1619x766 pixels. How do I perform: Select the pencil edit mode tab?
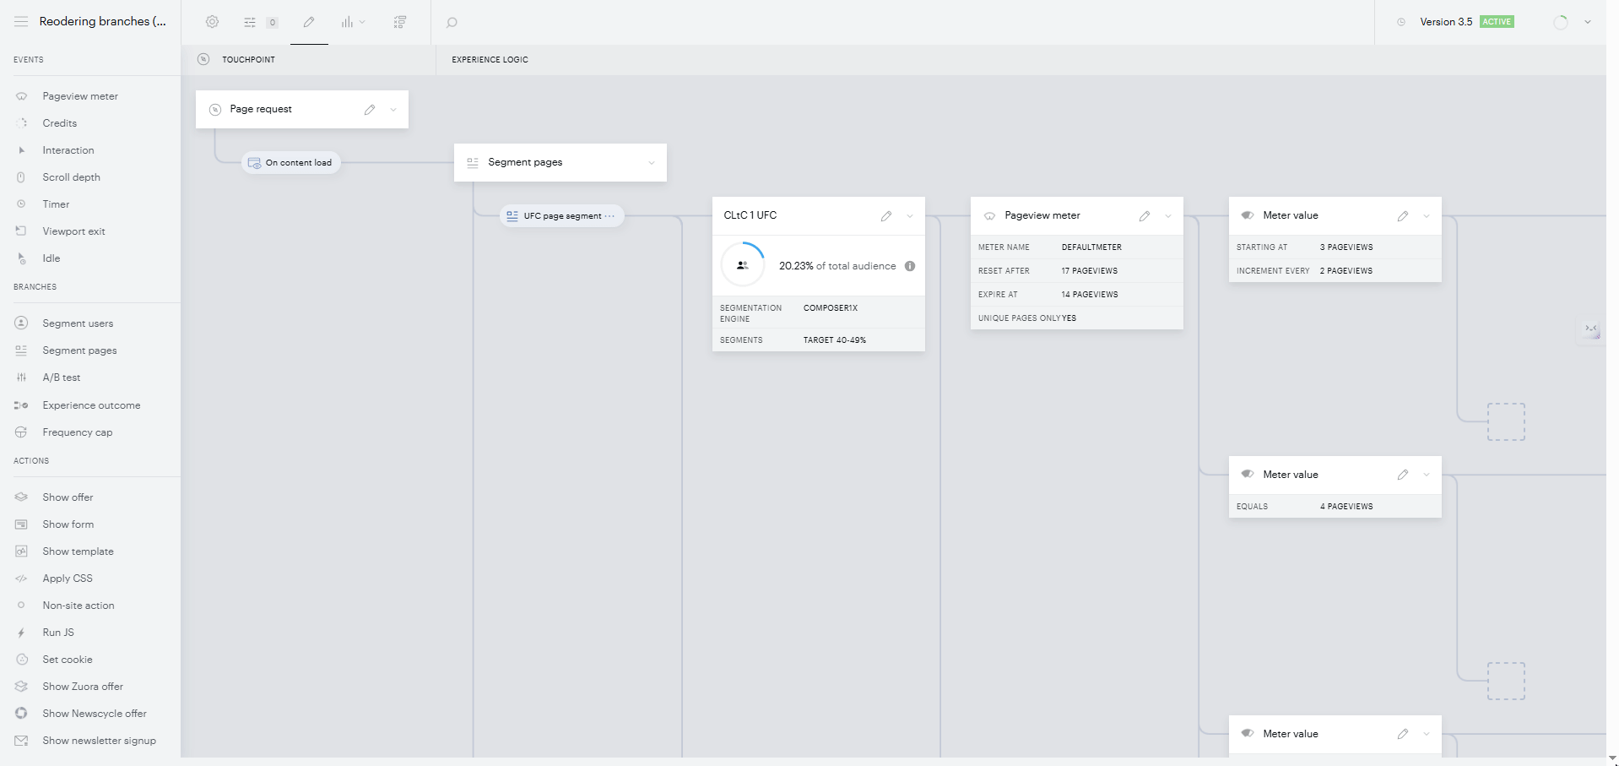(x=309, y=22)
